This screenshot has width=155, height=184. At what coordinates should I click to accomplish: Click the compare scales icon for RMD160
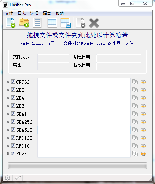click(143, 146)
